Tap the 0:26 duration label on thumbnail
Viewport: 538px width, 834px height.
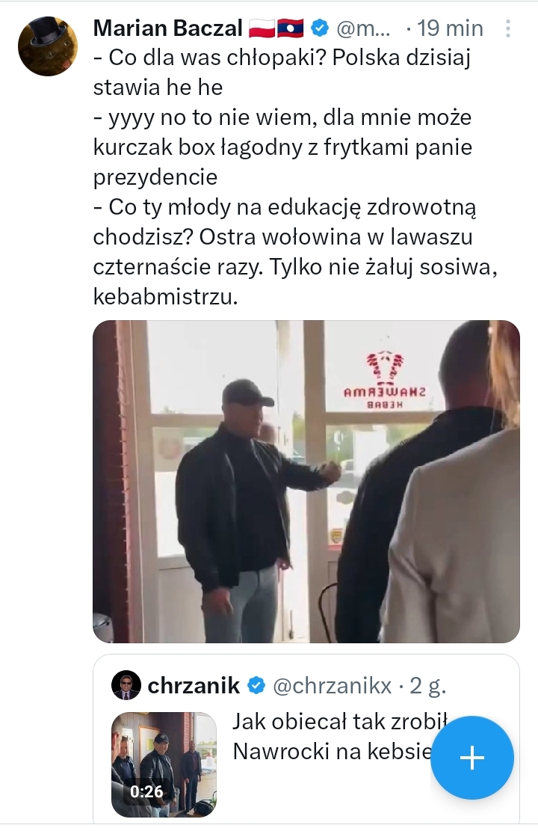tap(146, 791)
